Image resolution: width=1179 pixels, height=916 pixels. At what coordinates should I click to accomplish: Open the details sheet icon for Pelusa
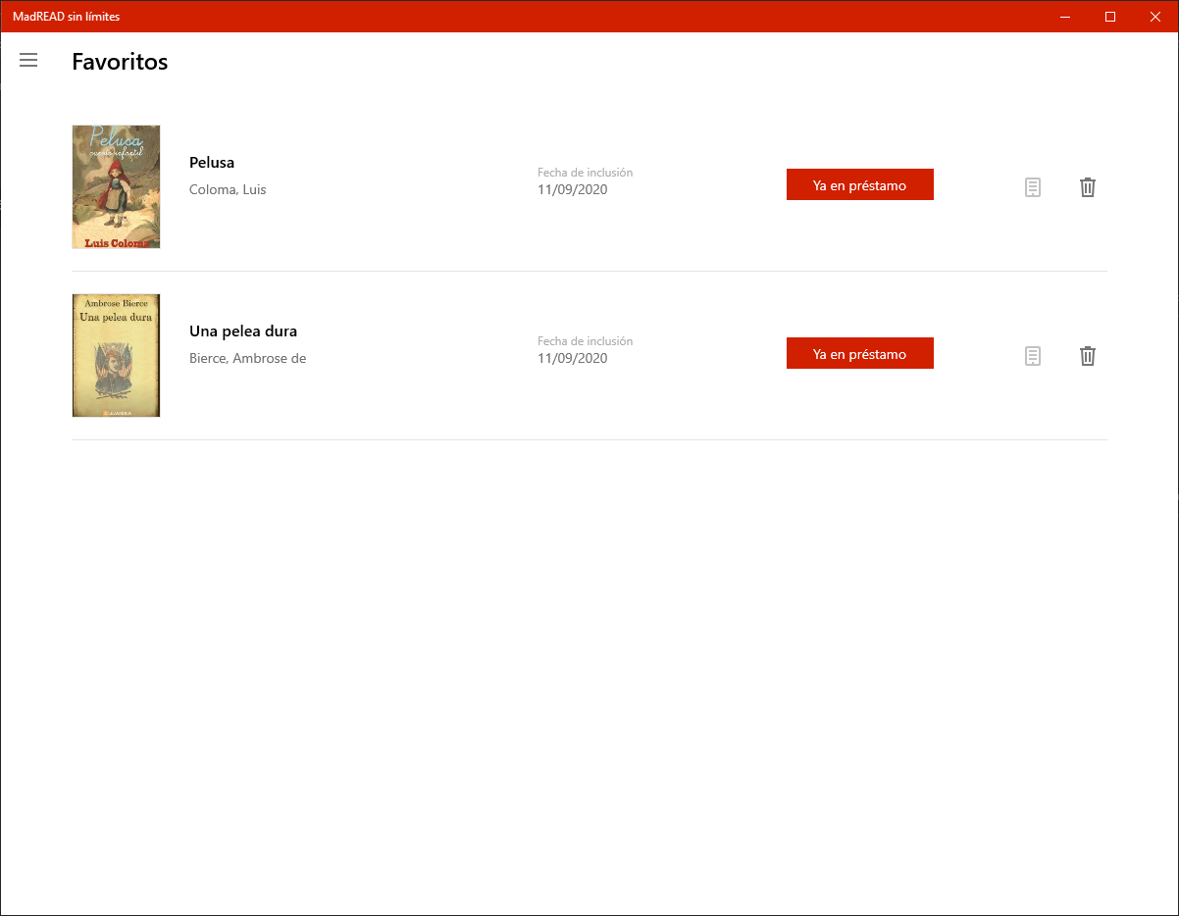[x=1033, y=187]
